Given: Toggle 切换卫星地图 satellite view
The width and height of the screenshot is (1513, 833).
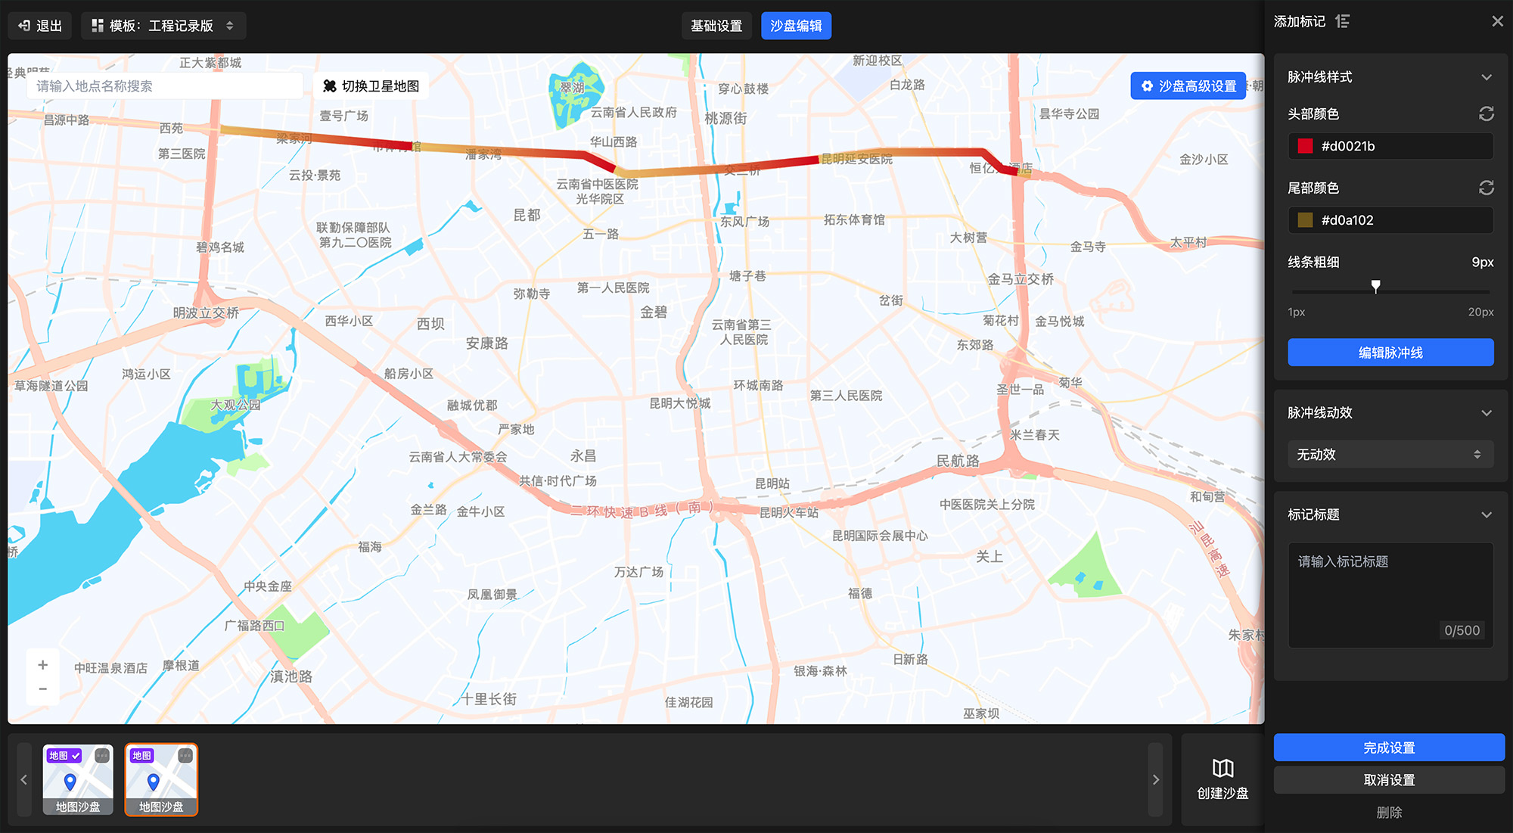Looking at the screenshot, I should [371, 86].
